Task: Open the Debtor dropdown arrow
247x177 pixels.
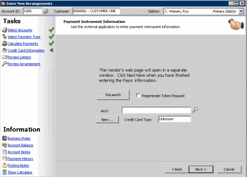Action: (241, 11)
